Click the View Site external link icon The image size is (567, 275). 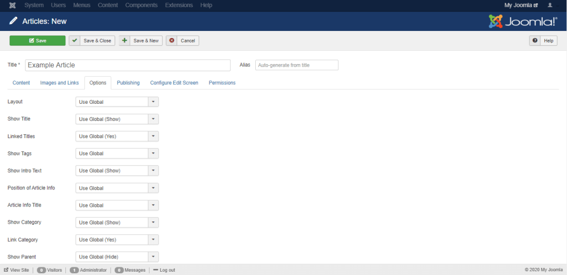6,270
